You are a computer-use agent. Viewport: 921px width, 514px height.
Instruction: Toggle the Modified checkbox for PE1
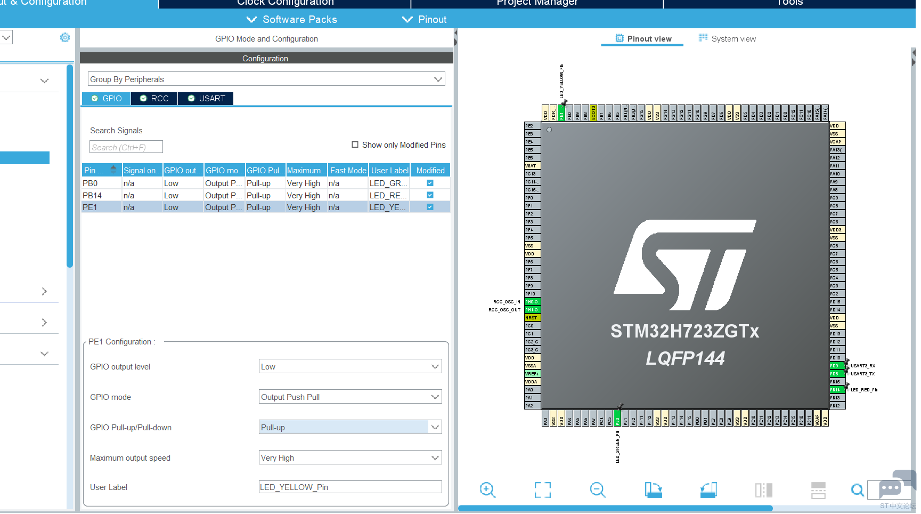click(430, 207)
